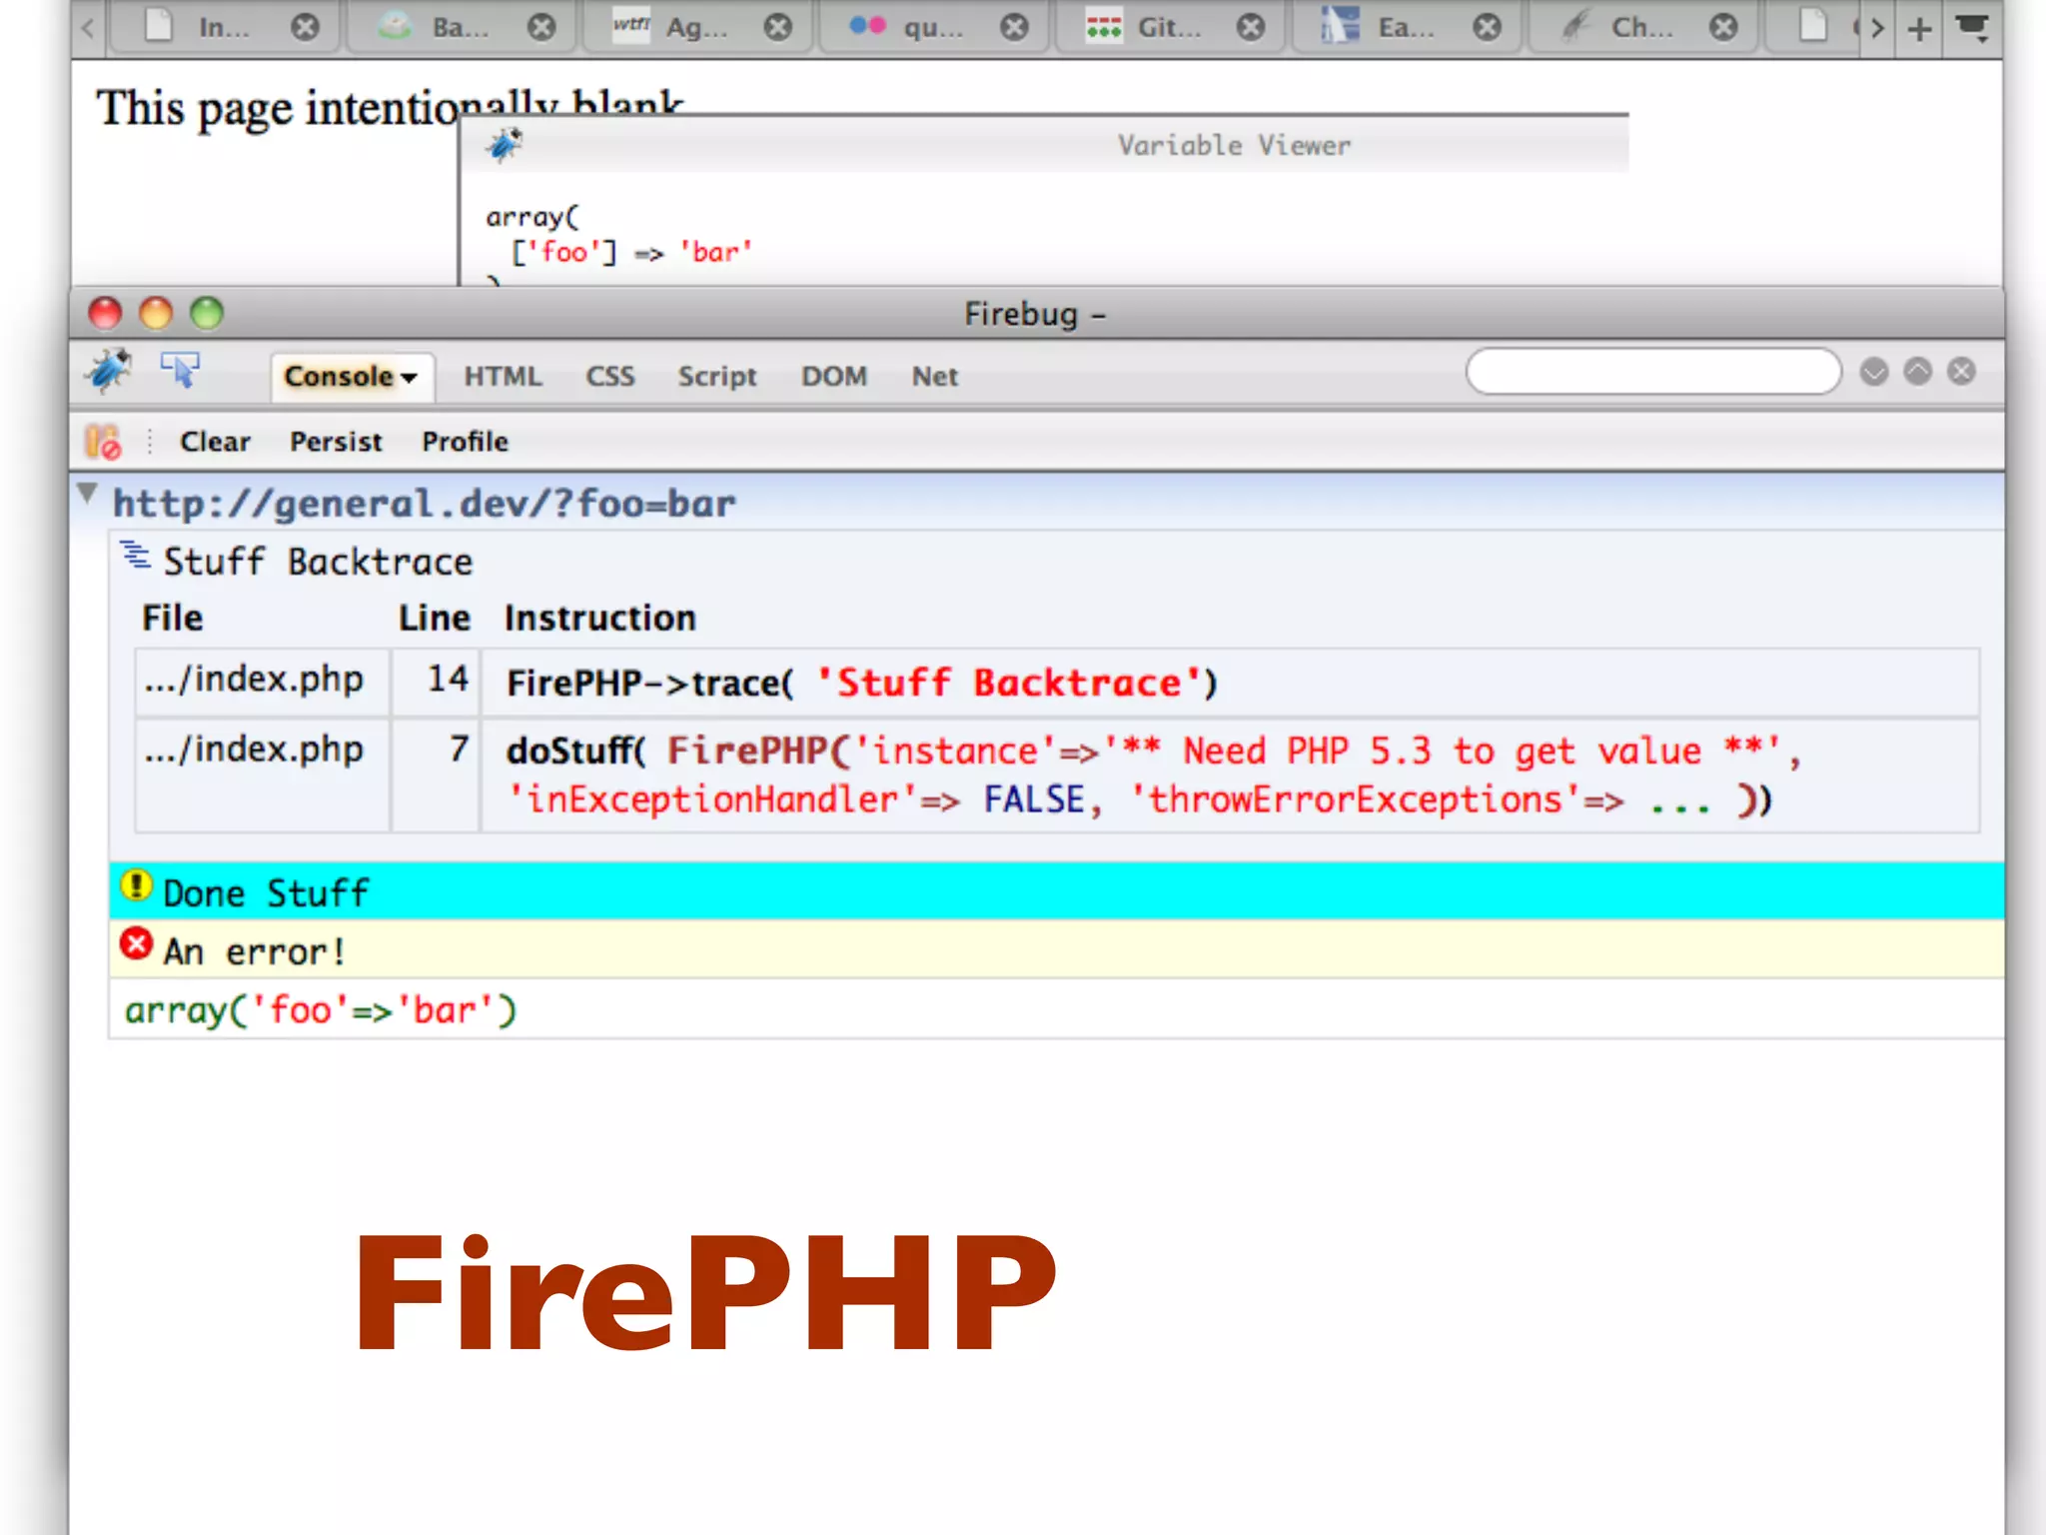Click the Variable Viewer bug icon
This screenshot has width=2046, height=1535.
[505, 146]
